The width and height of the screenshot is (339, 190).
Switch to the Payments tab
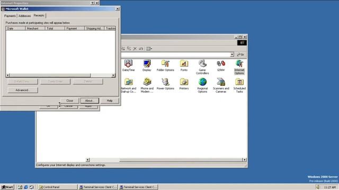tap(10, 16)
